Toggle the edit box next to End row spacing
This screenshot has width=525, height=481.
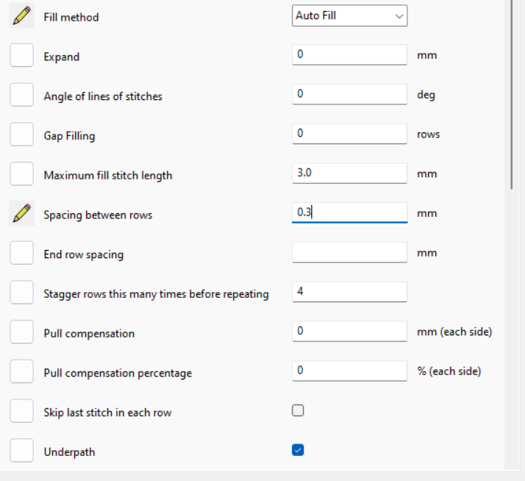[21, 253]
